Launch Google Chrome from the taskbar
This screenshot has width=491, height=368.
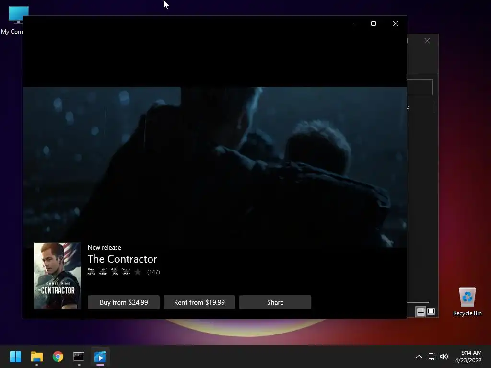(58, 356)
